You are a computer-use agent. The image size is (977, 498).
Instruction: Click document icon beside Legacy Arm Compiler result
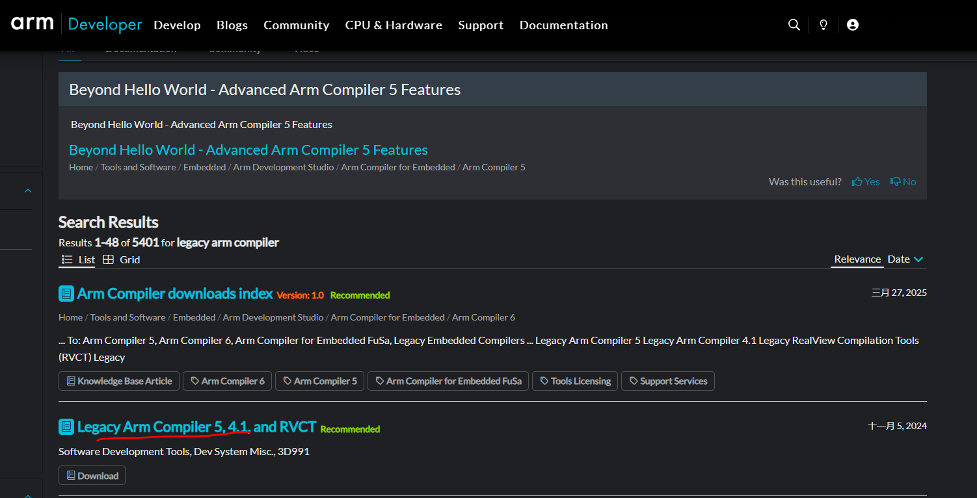[x=66, y=427]
